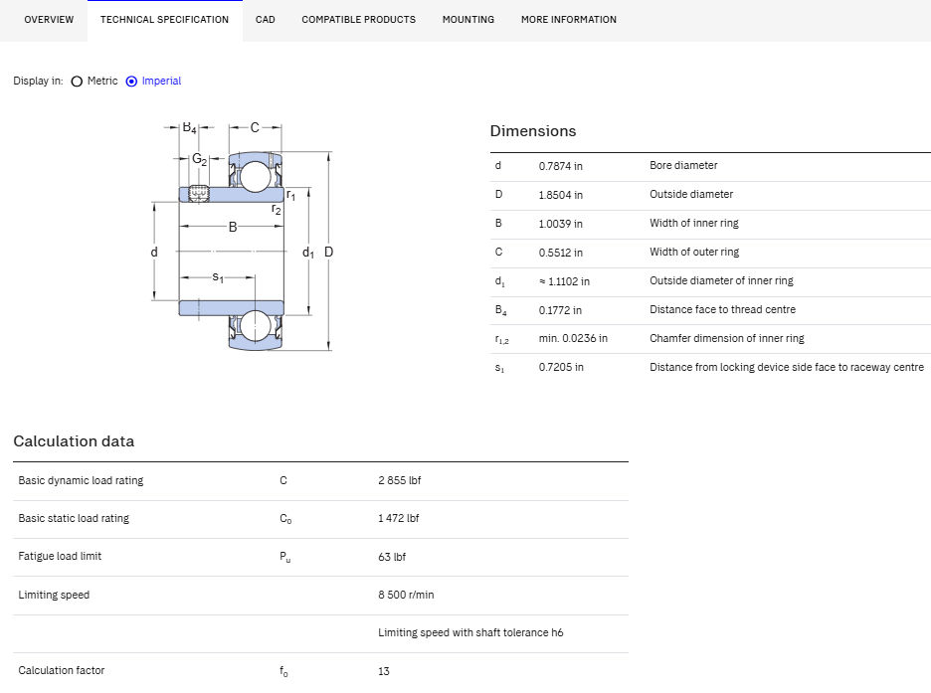Image resolution: width=931 pixels, height=693 pixels.
Task: Click bore diameter value 0.7874 in
Action: pyautogui.click(x=561, y=166)
